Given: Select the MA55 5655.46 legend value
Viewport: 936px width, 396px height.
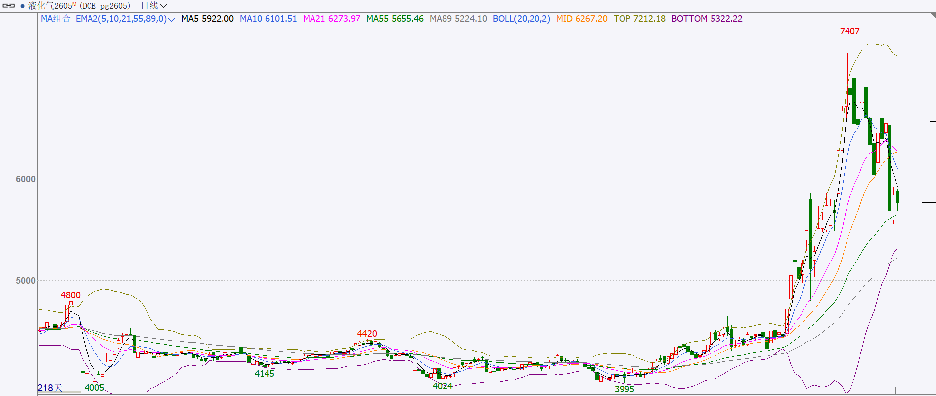Looking at the screenshot, I should (x=395, y=19).
